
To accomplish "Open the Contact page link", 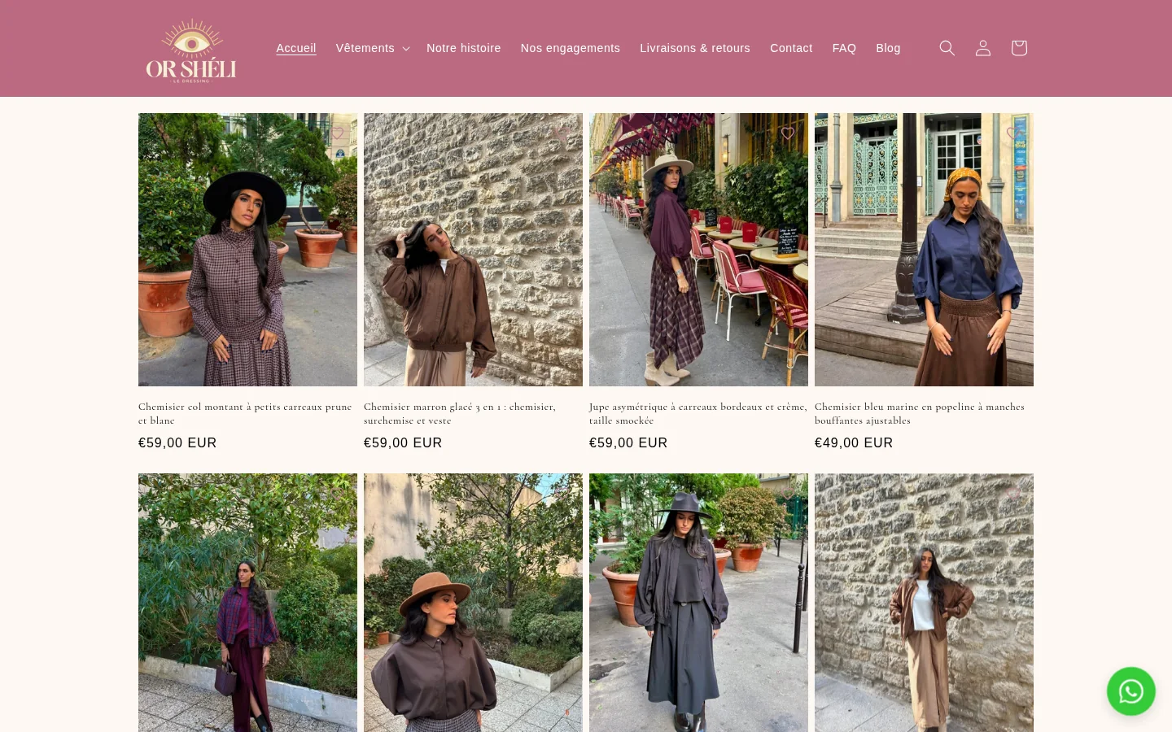I will pyautogui.click(x=791, y=48).
